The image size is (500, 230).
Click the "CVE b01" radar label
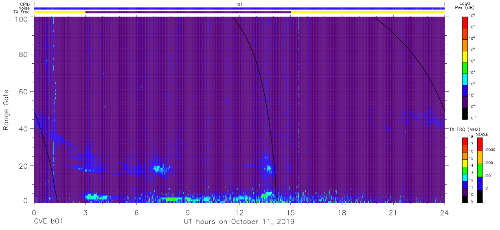click(x=48, y=221)
